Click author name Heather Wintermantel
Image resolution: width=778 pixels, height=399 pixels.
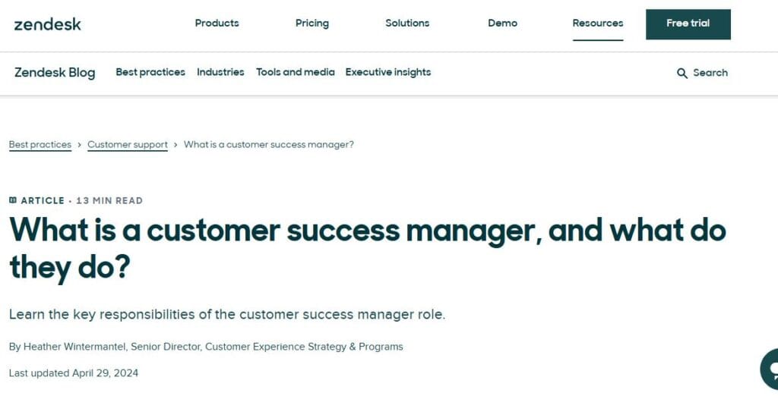click(74, 347)
